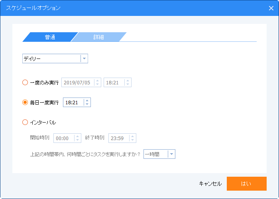Switch to the 普通 tab
The image size is (279, 199).
[x=50, y=37]
